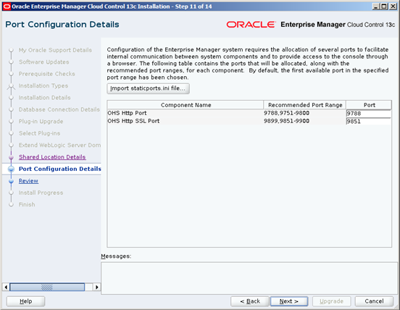Cancel the installation
Image resolution: width=400 pixels, height=310 pixels.
pyautogui.click(x=374, y=301)
